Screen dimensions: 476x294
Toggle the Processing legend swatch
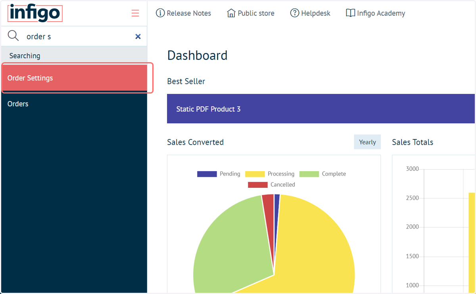255,174
